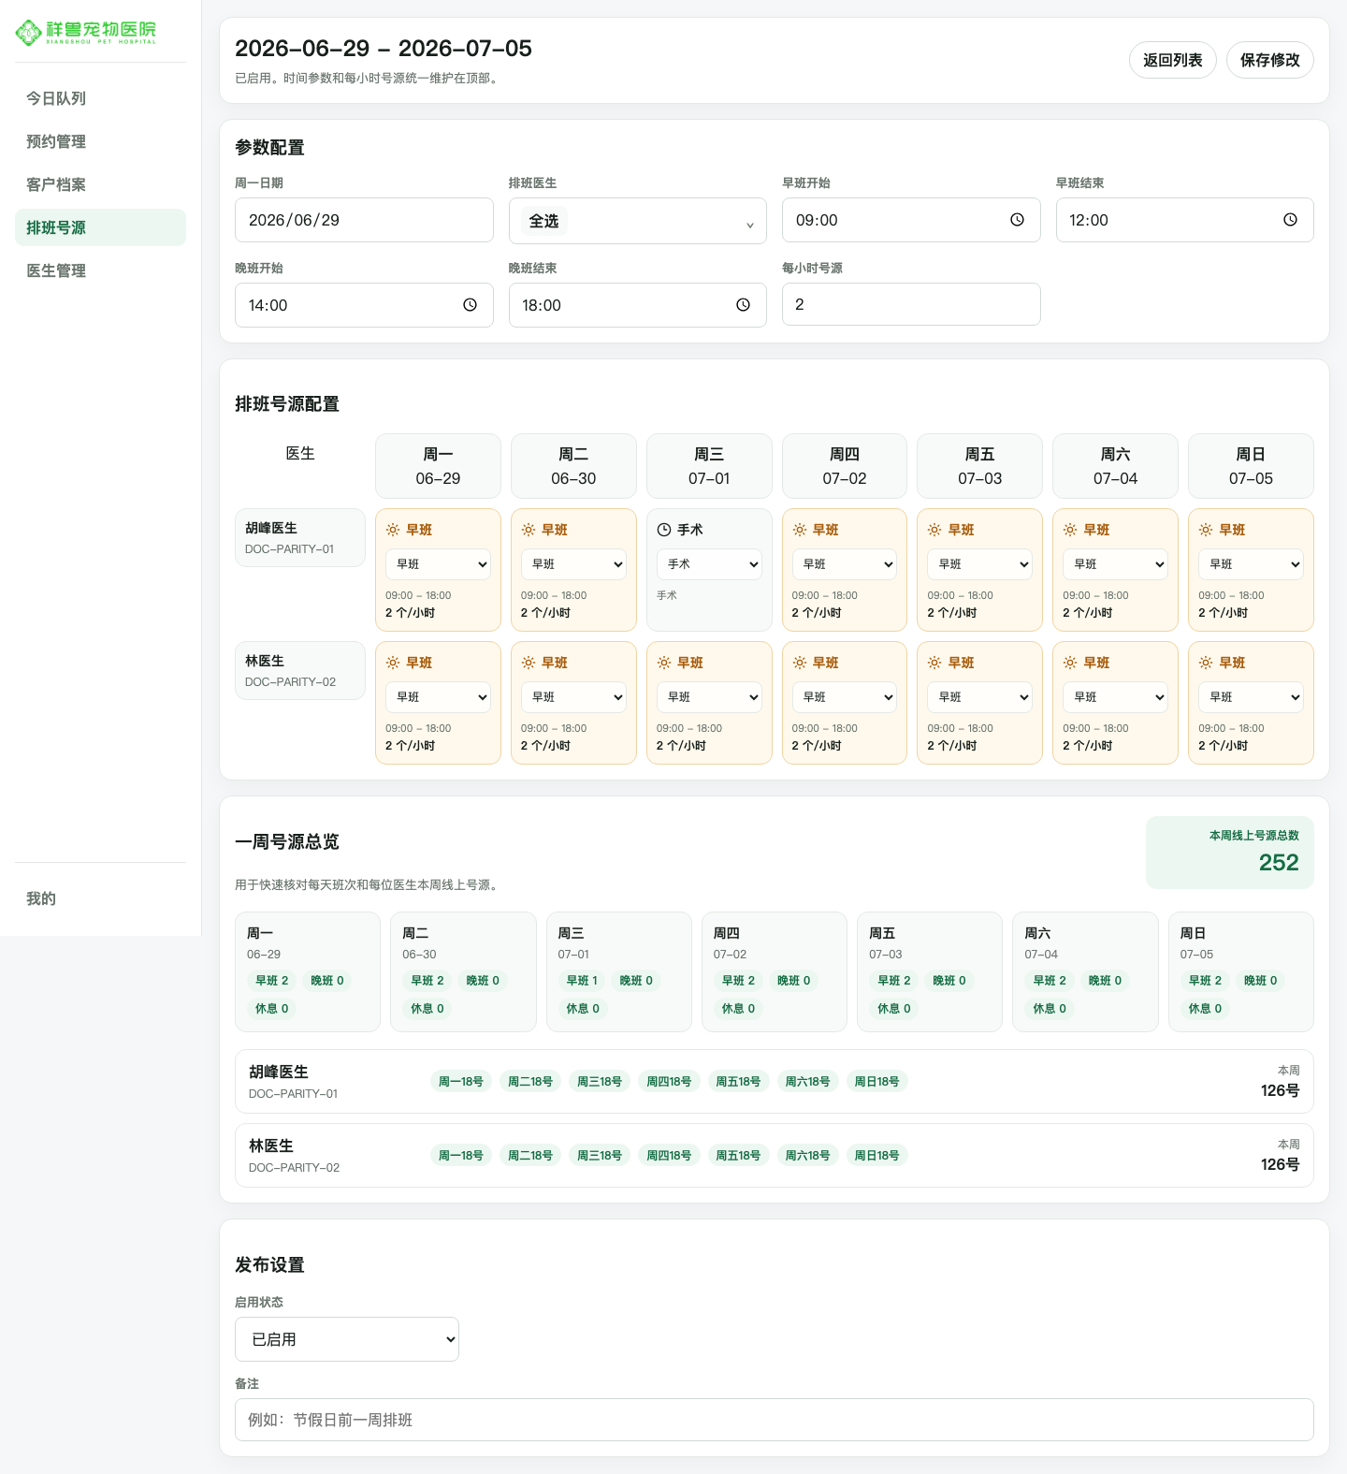Click the sun icon on 林医生's 周日 早班 cell
This screenshot has width=1347, height=1474.
click(1206, 663)
